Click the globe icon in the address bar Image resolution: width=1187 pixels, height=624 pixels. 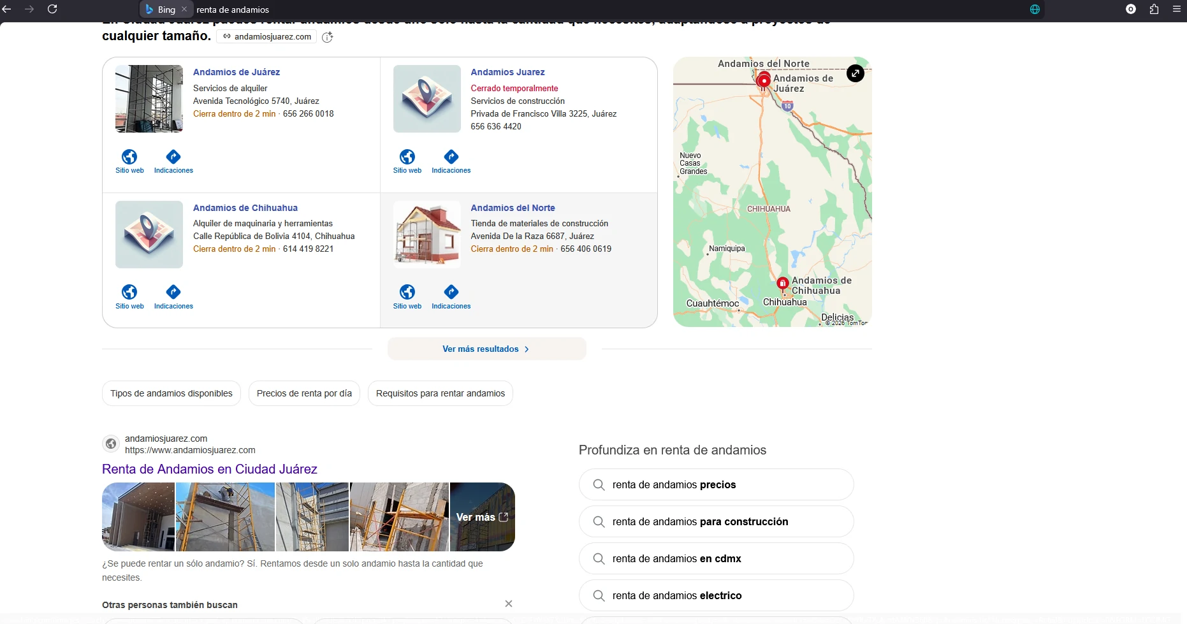click(x=1035, y=9)
